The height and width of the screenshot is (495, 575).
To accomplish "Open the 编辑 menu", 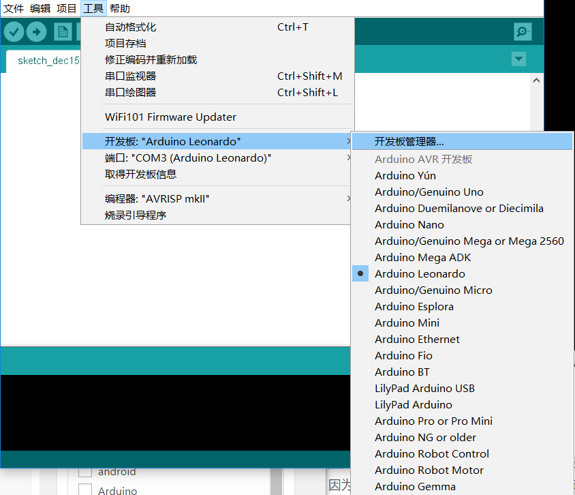I will tap(40, 8).
